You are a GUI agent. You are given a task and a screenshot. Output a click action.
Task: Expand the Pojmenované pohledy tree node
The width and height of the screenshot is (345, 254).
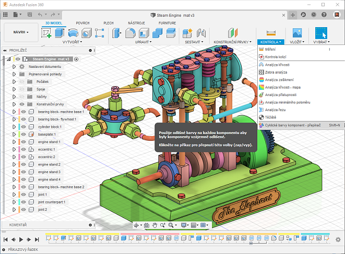pos(14,74)
